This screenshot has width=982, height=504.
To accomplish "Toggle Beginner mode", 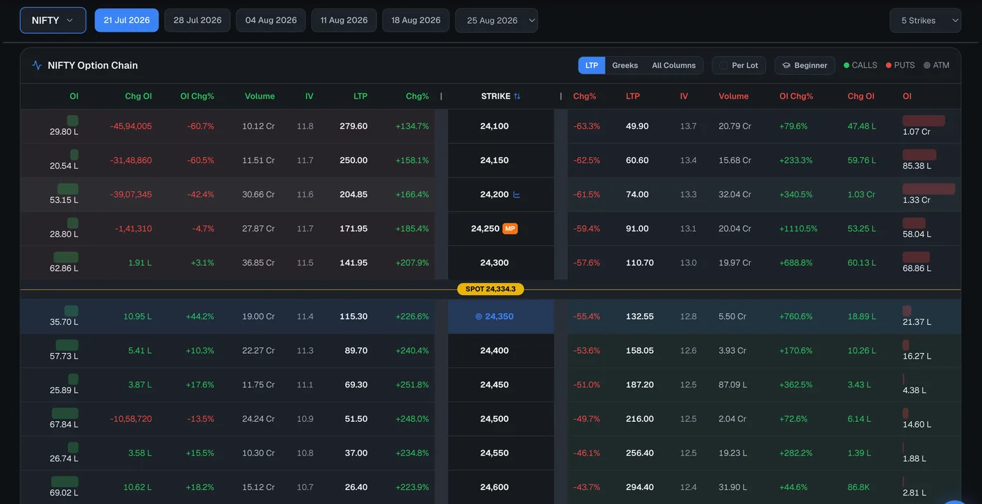I will (x=805, y=65).
